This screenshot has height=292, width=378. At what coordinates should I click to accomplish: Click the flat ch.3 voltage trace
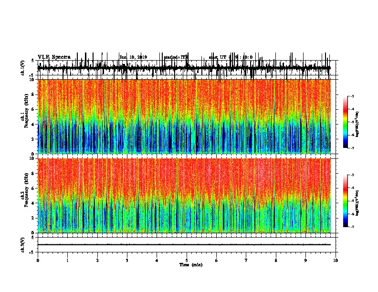(x=184, y=245)
